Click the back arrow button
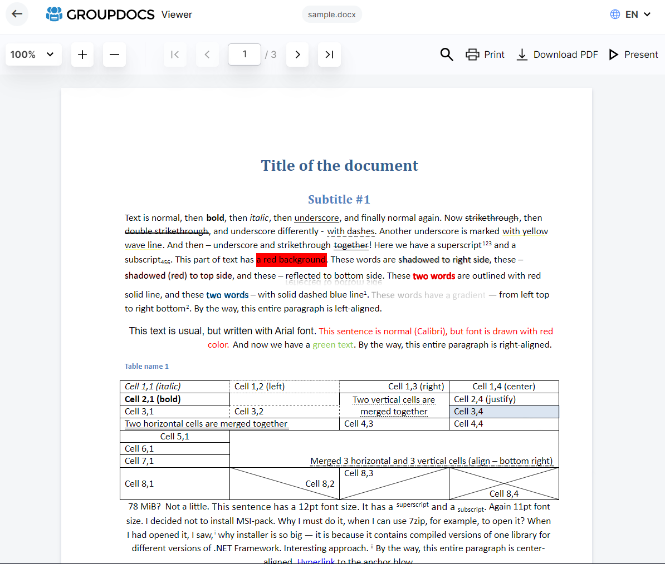Image resolution: width=665 pixels, height=564 pixels. click(x=17, y=14)
